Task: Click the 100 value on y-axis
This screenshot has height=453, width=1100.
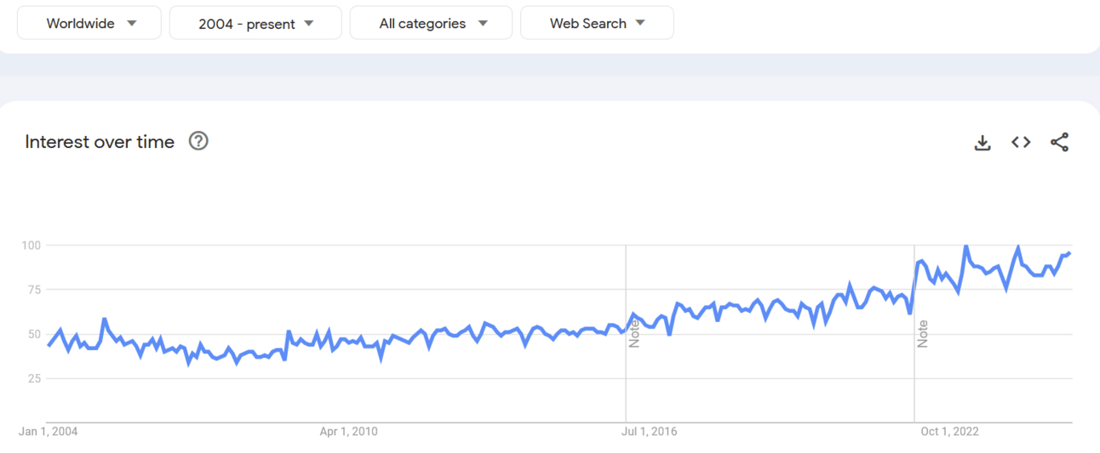Action: 32,246
